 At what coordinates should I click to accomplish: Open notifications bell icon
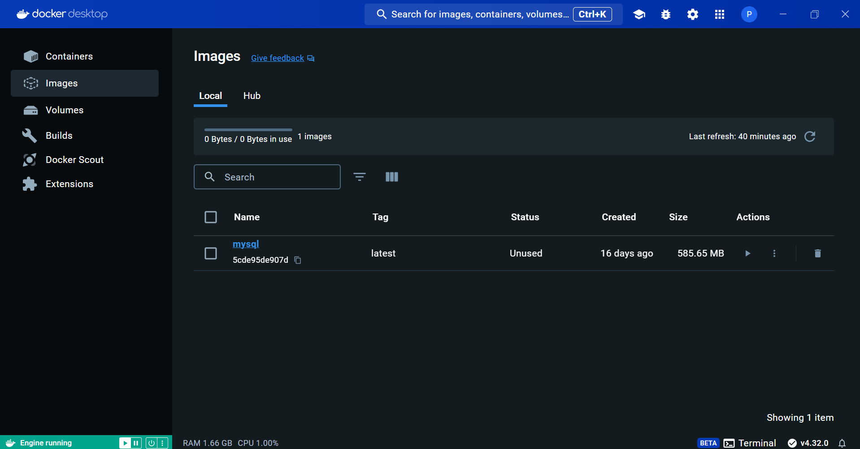(842, 443)
